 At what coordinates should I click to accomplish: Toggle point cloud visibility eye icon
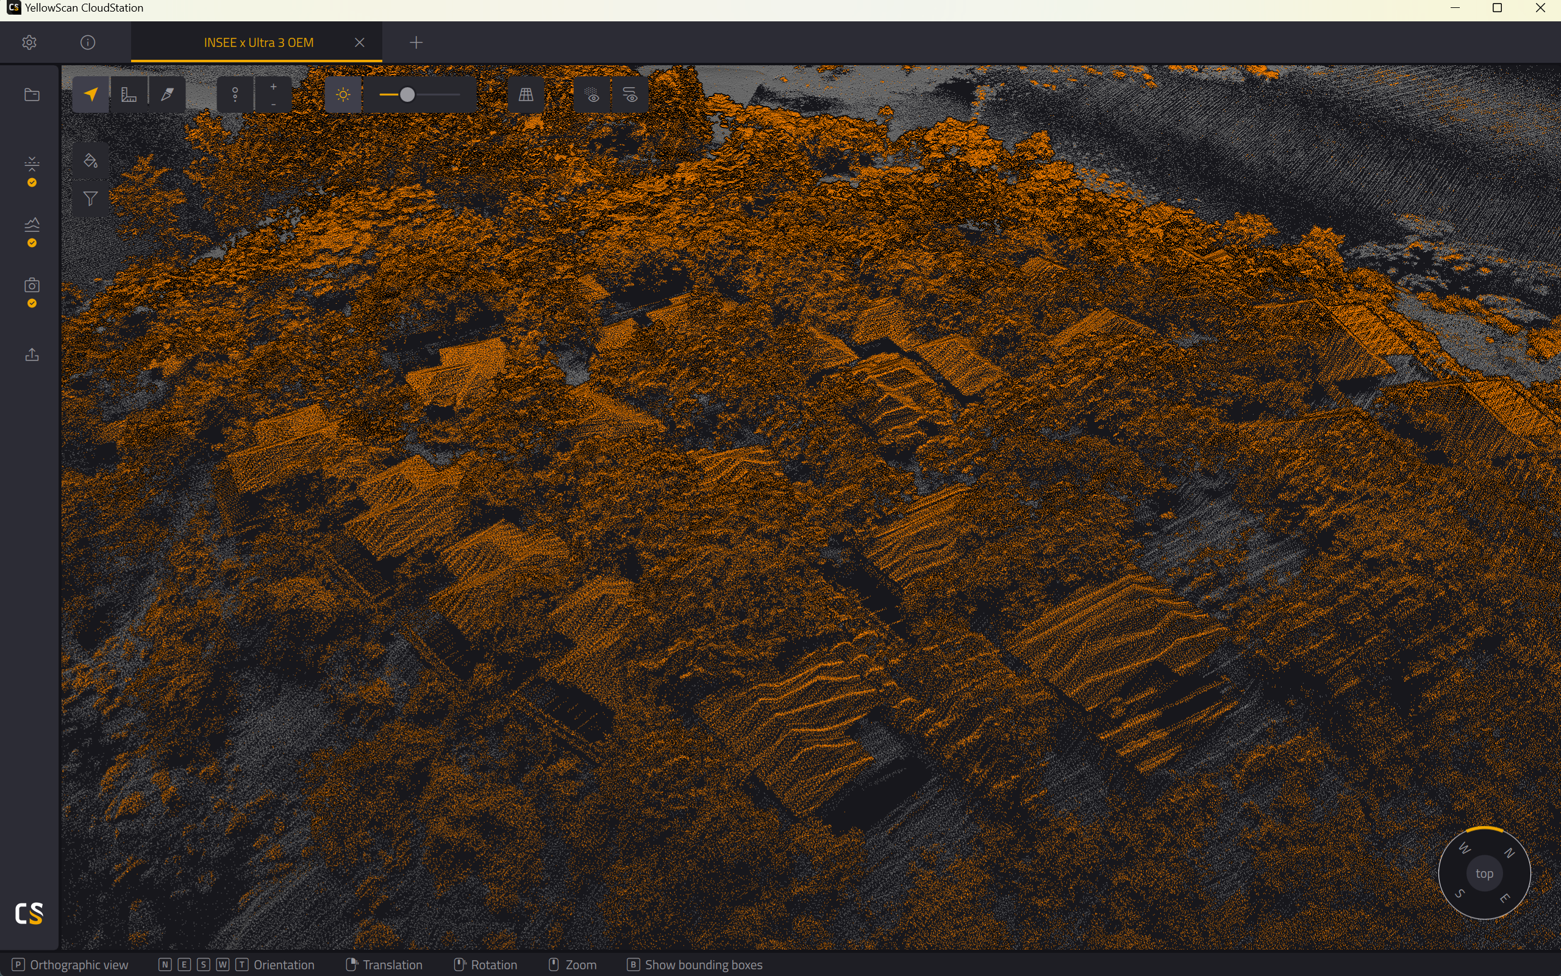tap(593, 95)
